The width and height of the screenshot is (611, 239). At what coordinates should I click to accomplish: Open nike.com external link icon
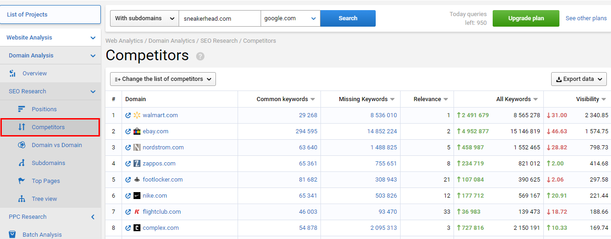(x=128, y=196)
